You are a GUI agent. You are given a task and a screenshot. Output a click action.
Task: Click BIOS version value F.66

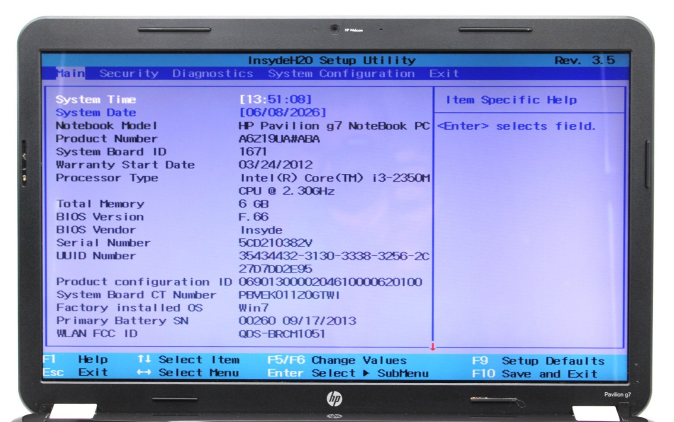click(253, 217)
